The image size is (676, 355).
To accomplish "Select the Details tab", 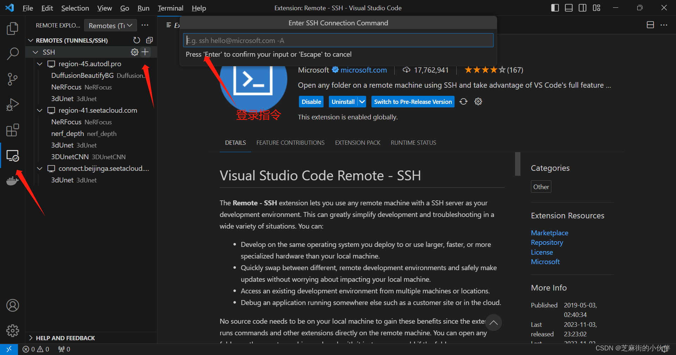I will pos(236,143).
